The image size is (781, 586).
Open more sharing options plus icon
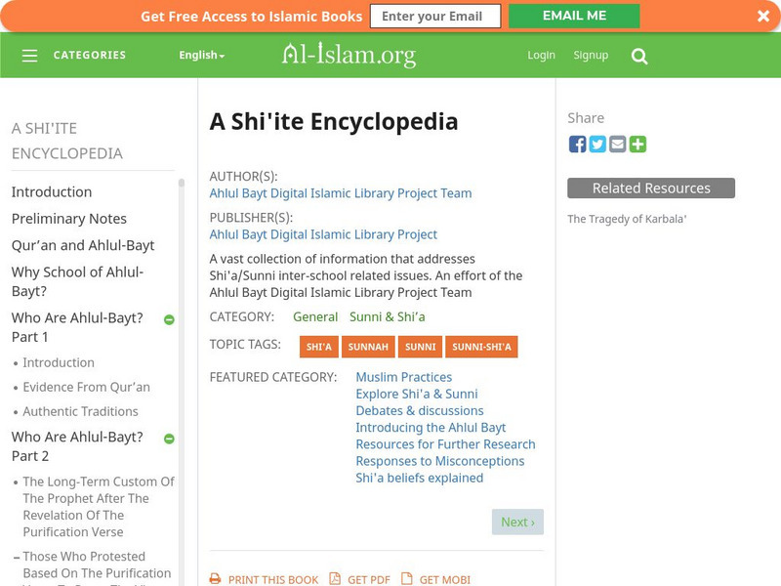point(637,145)
